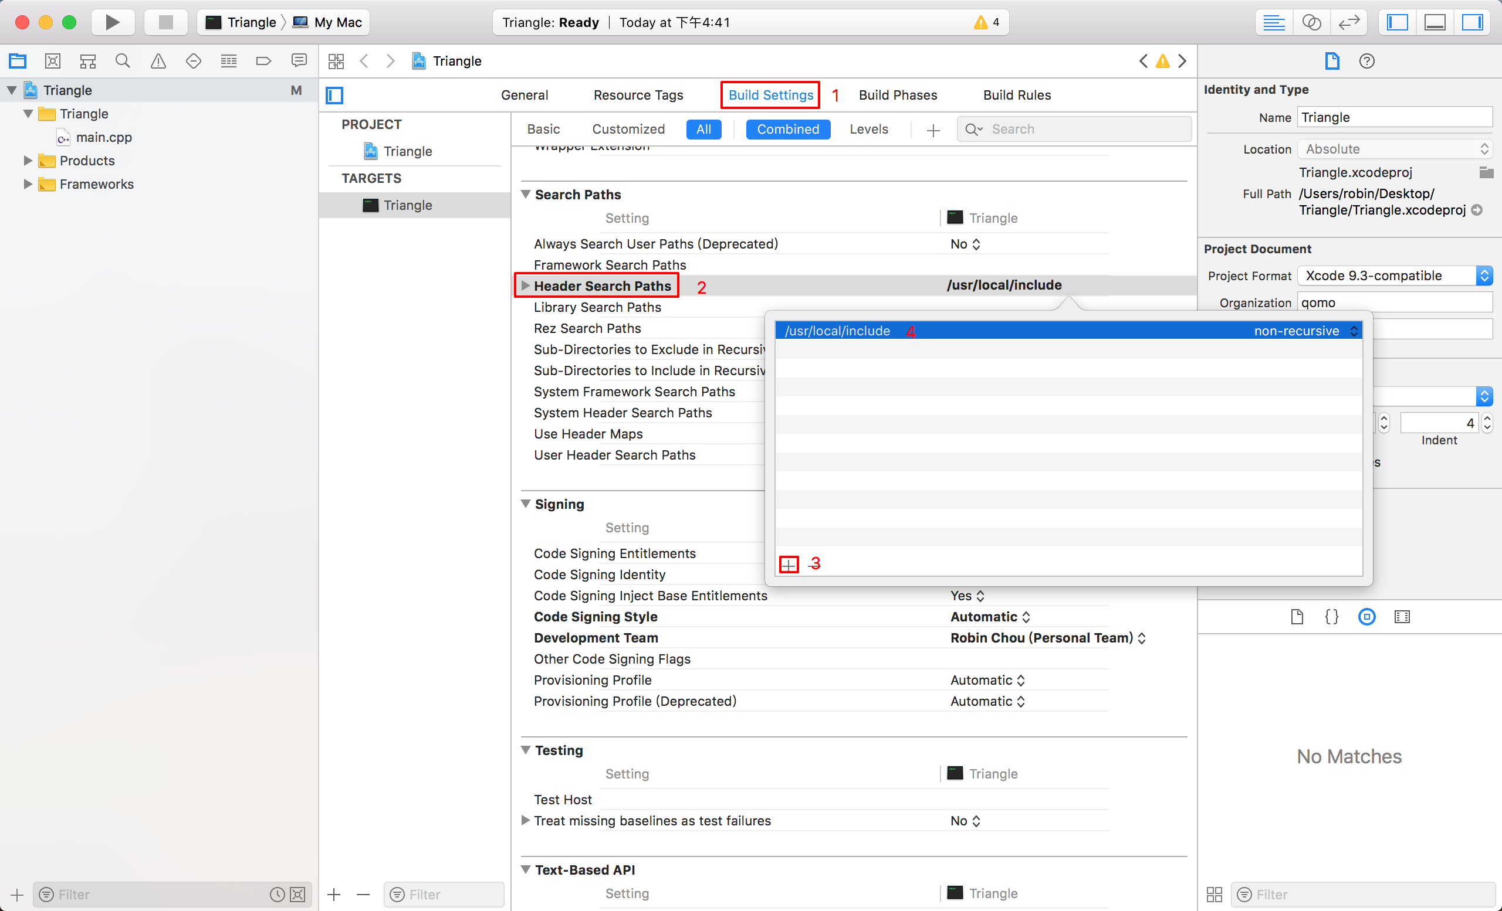Hide the project and targets list
Image resolution: width=1502 pixels, height=911 pixels.
(334, 95)
